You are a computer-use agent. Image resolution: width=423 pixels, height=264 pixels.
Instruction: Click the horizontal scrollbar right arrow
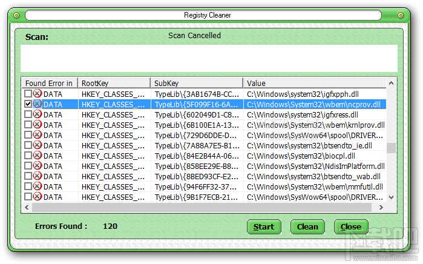pyautogui.click(x=381, y=207)
